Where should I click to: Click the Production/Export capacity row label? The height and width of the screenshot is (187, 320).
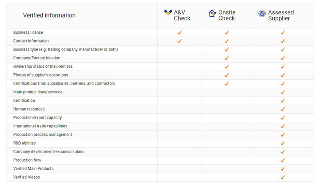(37, 117)
